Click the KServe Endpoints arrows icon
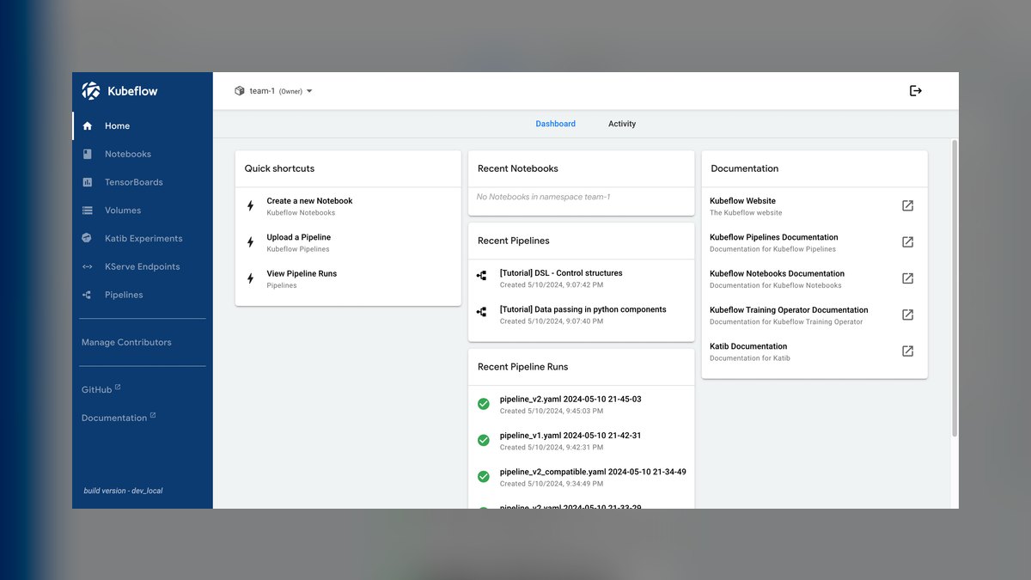This screenshot has height=580, width=1031. (87, 266)
